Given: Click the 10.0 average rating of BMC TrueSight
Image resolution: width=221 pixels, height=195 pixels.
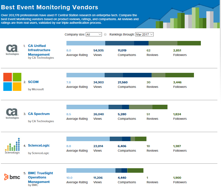Looking at the screenshot, I should [x=69, y=178].
